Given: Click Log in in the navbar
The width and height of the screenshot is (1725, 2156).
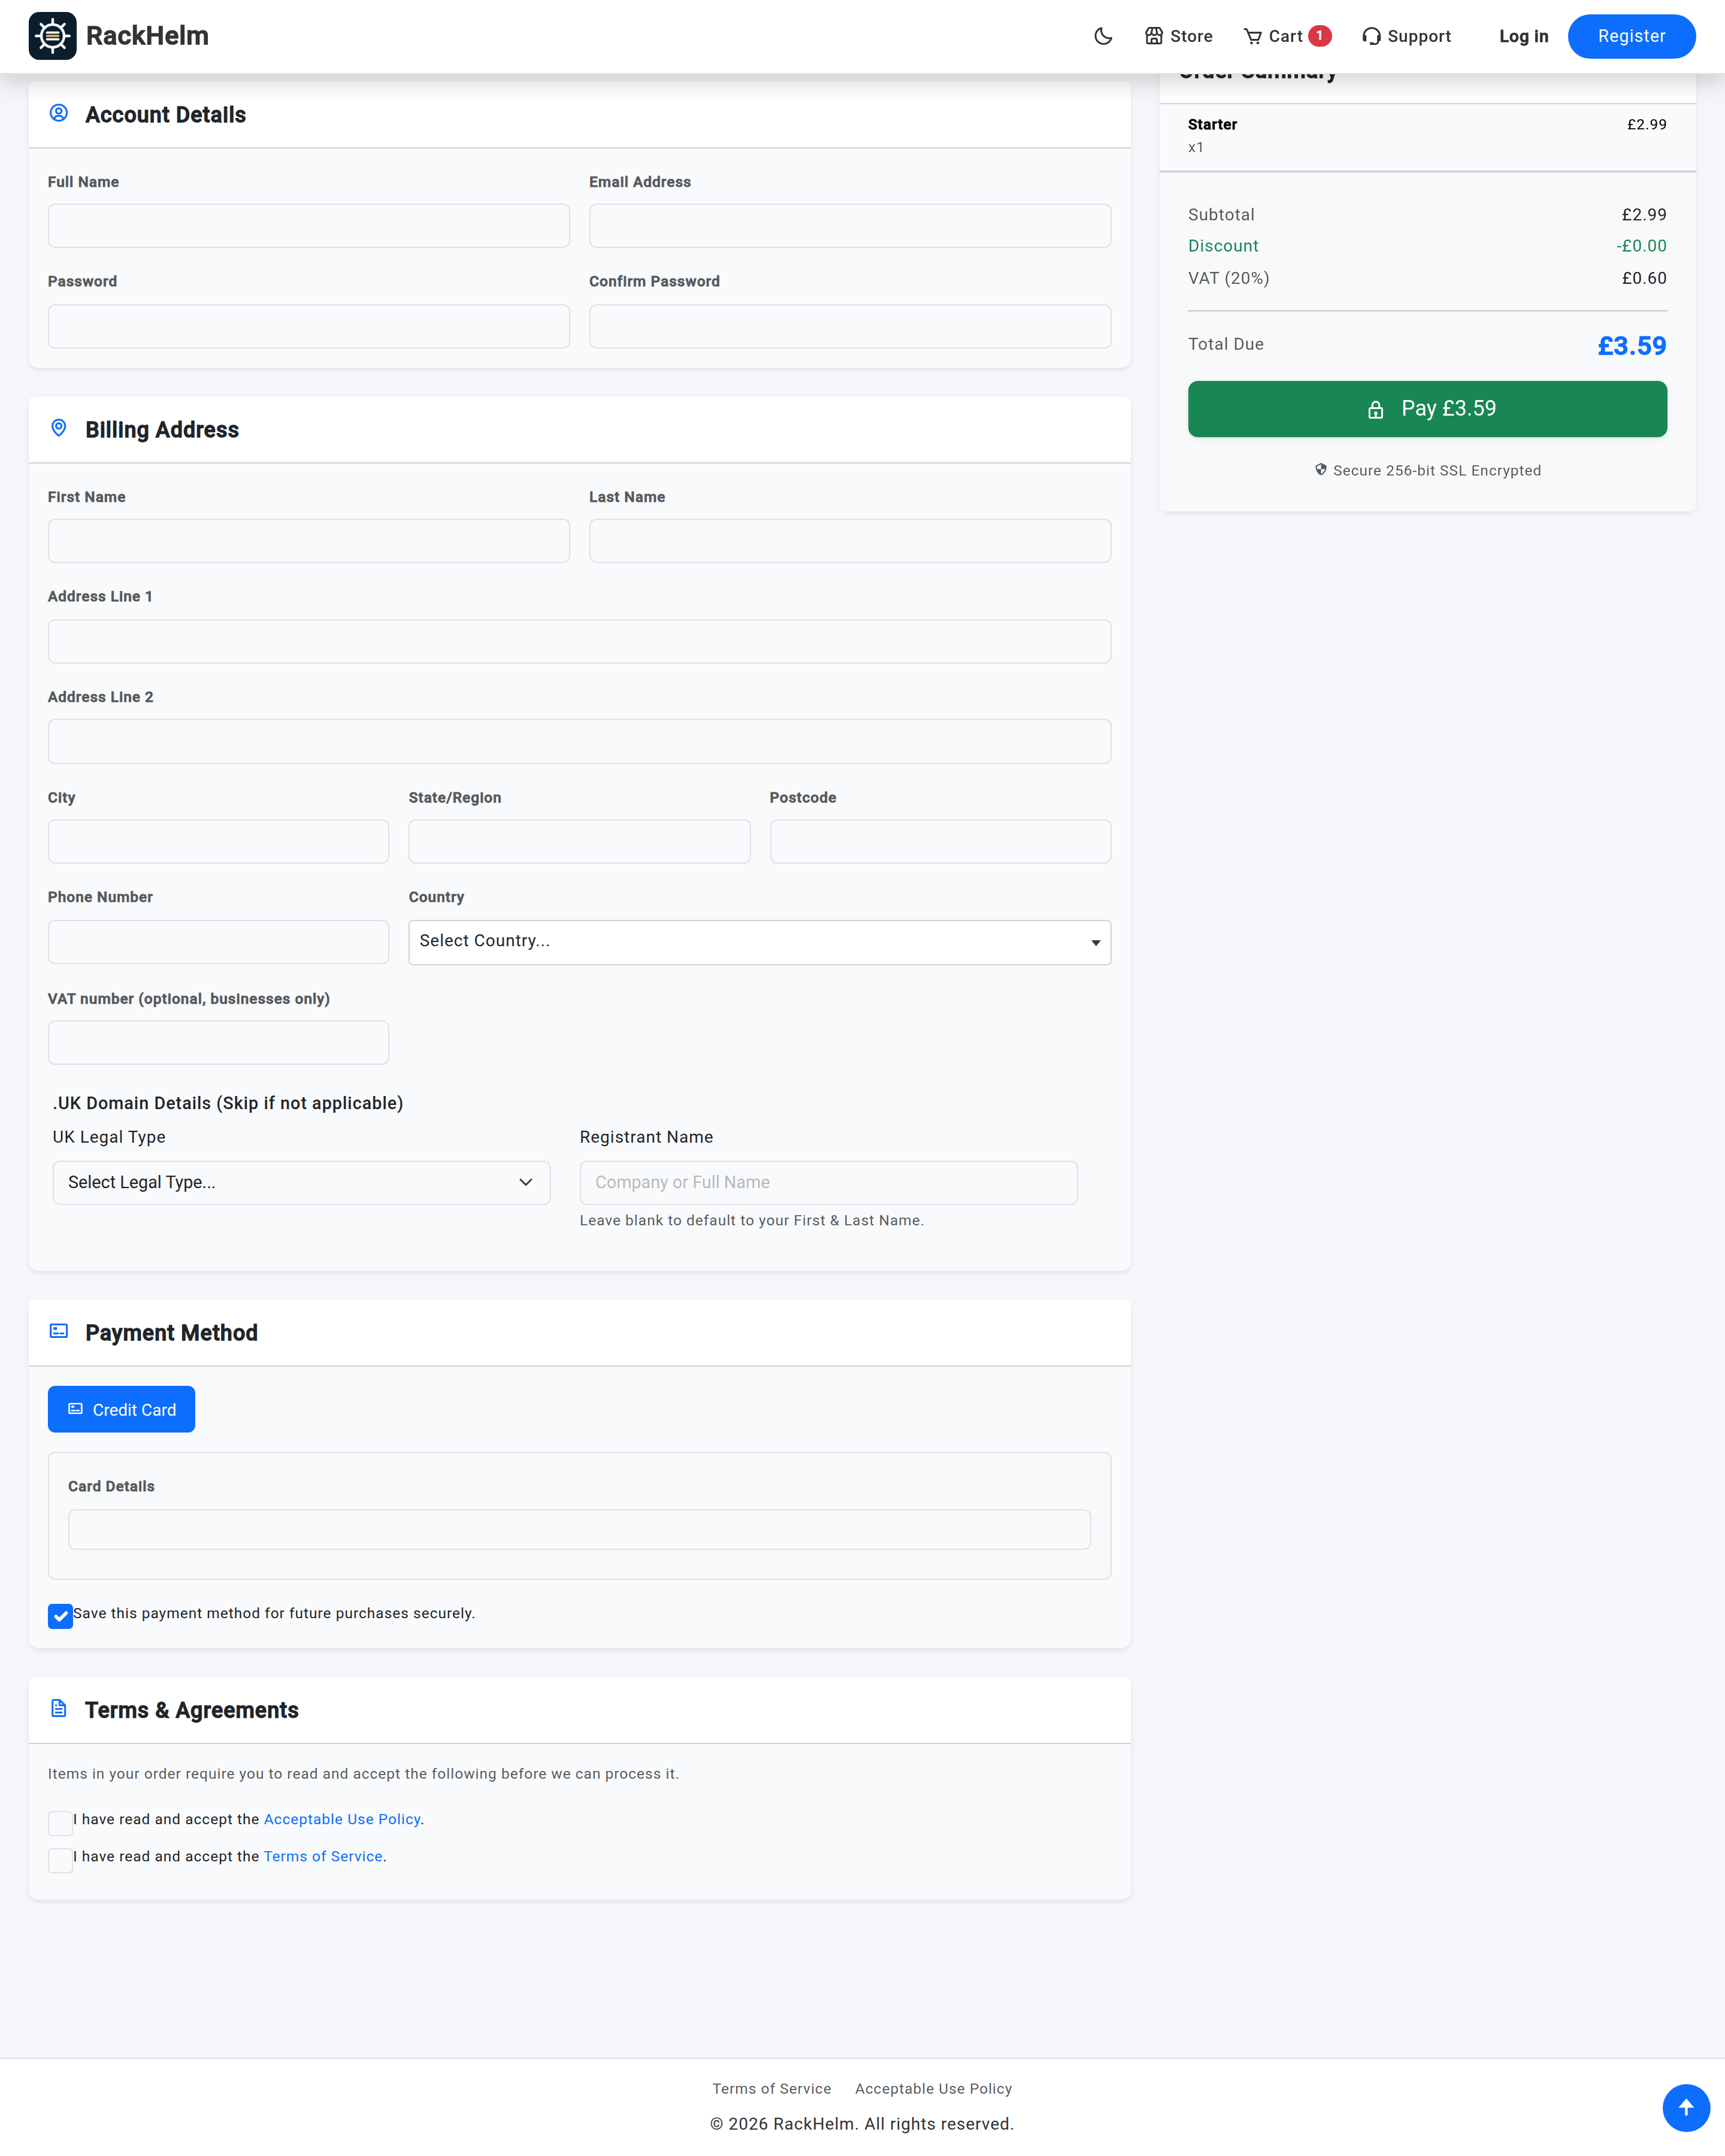Looking at the screenshot, I should [1523, 36].
